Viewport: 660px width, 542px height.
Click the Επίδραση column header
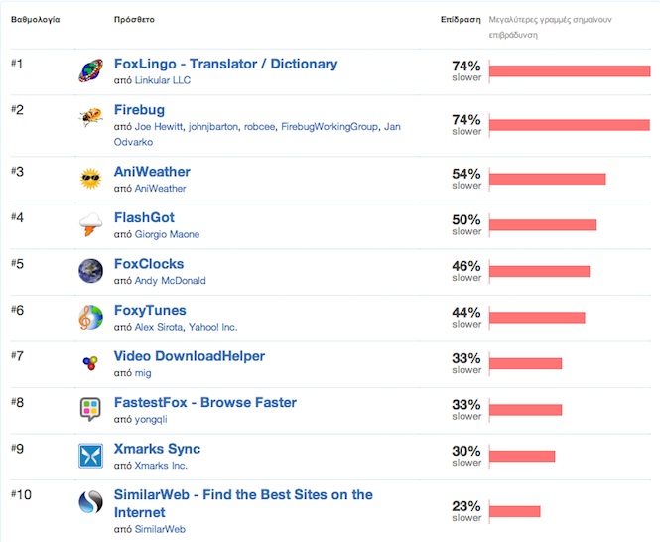pos(461,19)
